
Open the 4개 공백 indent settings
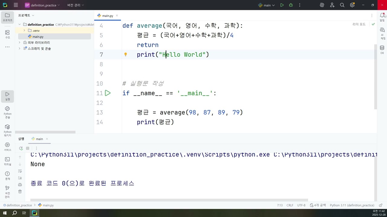point(318,205)
